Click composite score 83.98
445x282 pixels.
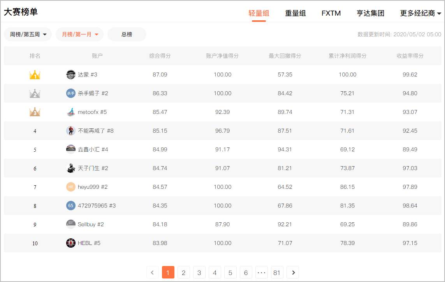(x=160, y=243)
